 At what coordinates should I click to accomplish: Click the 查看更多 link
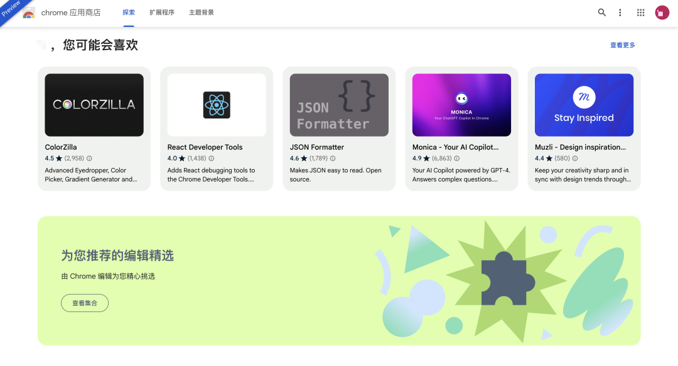(622, 45)
